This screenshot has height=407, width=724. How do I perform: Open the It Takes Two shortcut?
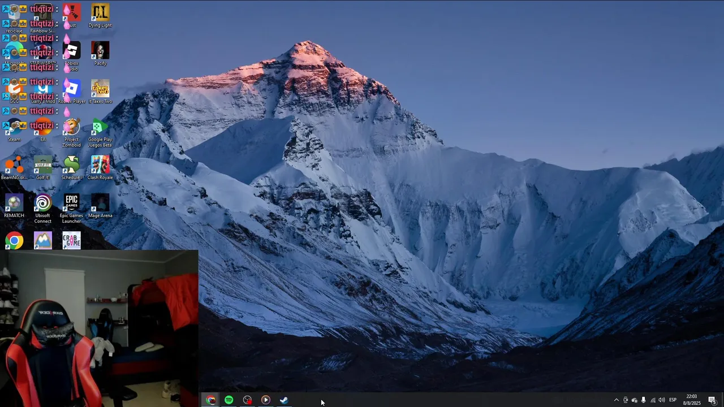[100, 92]
